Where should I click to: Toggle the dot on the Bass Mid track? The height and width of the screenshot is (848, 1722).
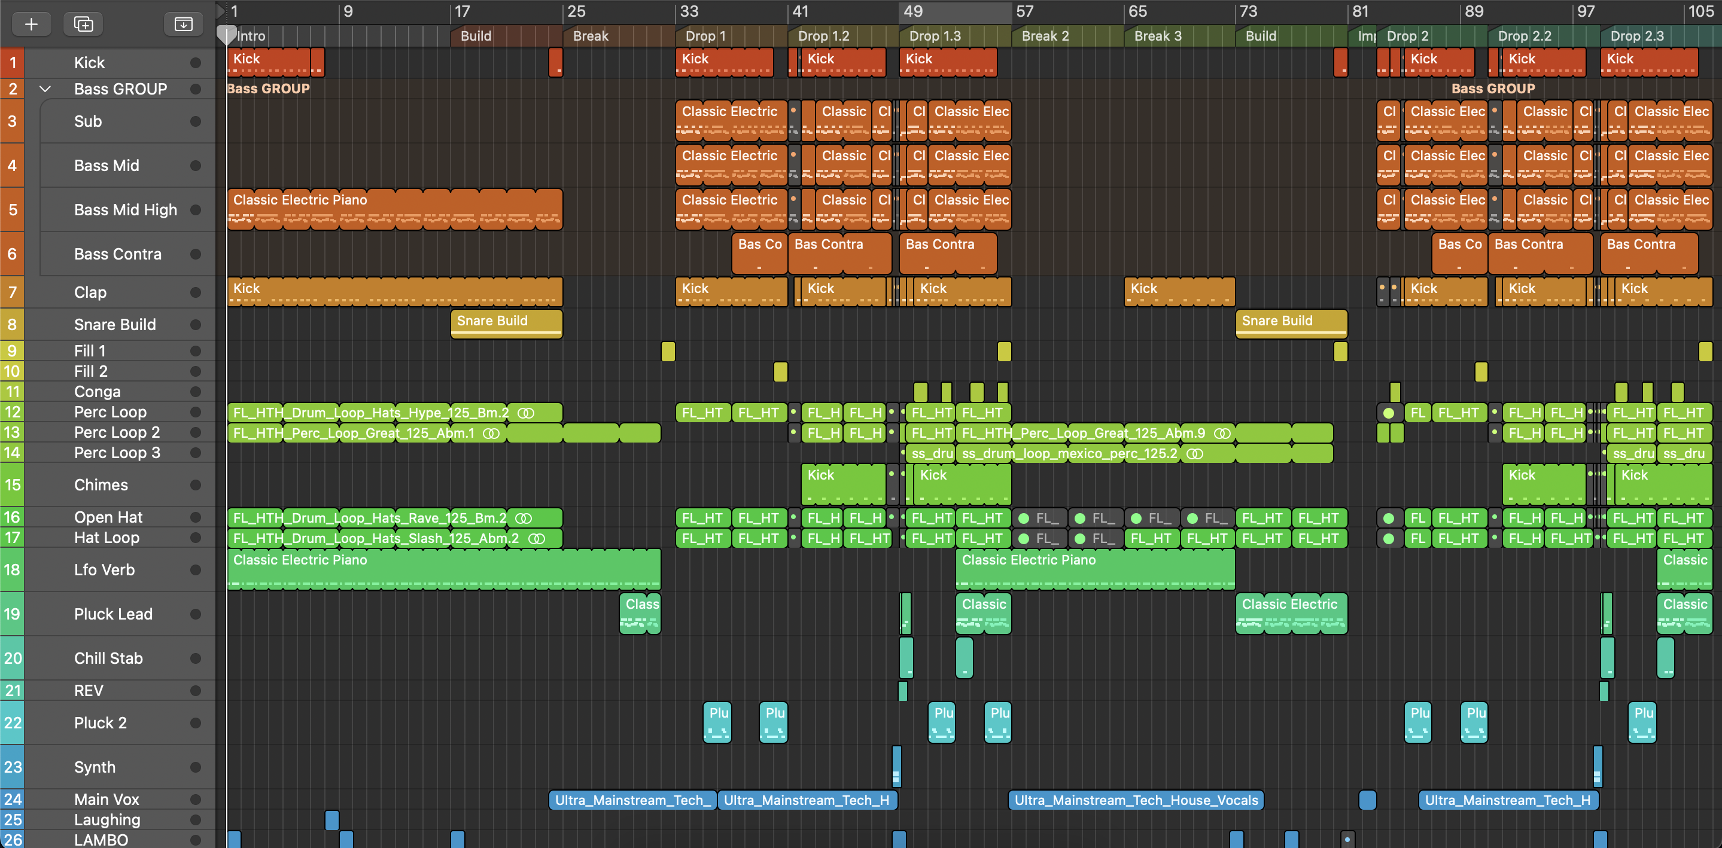click(x=195, y=166)
